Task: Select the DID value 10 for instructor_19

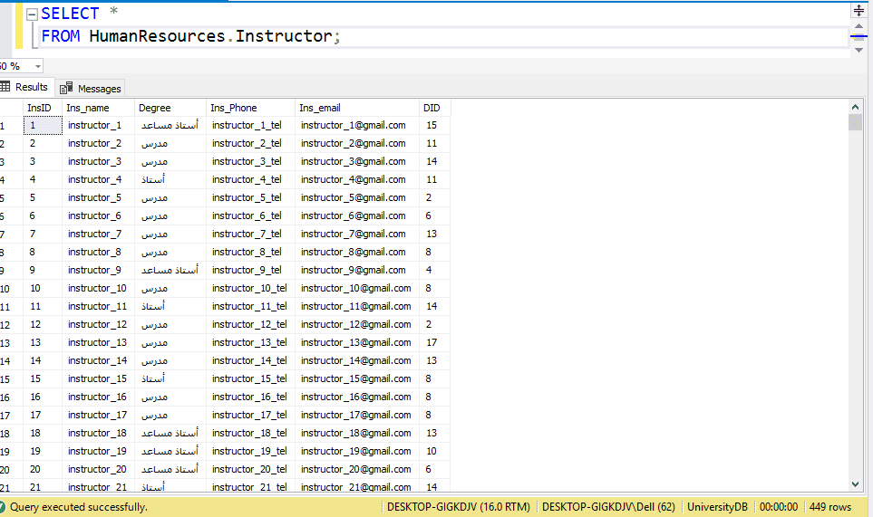Action: tap(435, 451)
